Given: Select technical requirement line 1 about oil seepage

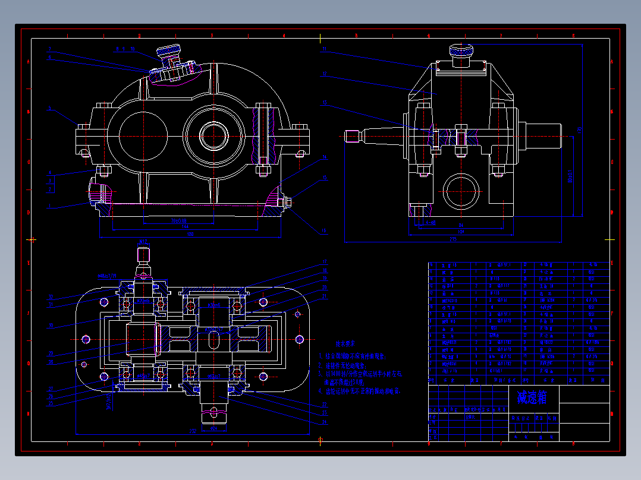Looking at the screenshot, I should tap(353, 356).
